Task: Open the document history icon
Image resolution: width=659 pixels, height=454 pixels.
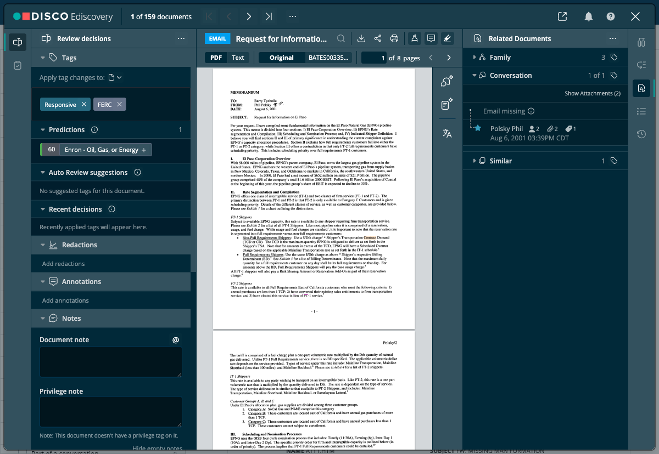Action: coord(641,134)
